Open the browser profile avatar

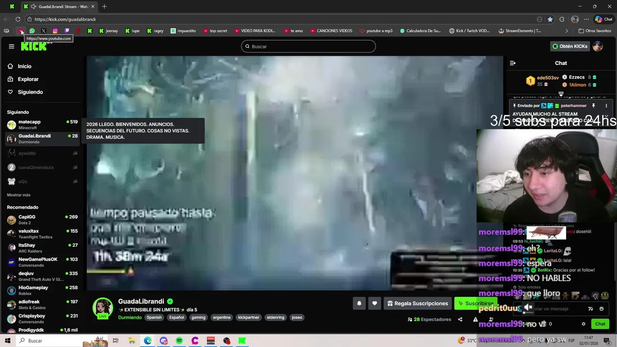click(x=575, y=19)
